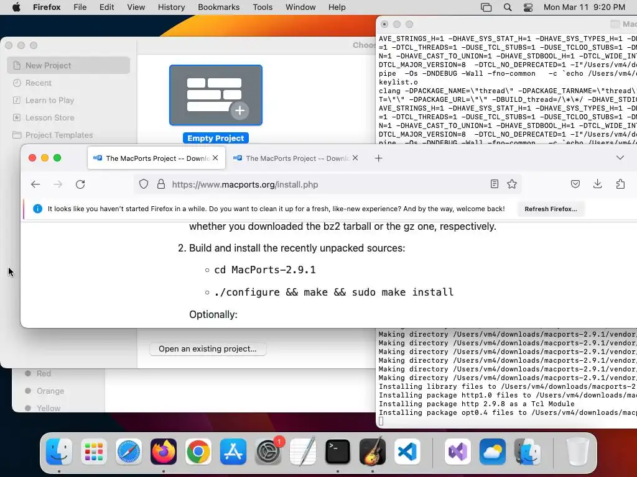
Task: Open the Bookmarks menu
Action: pos(218,7)
